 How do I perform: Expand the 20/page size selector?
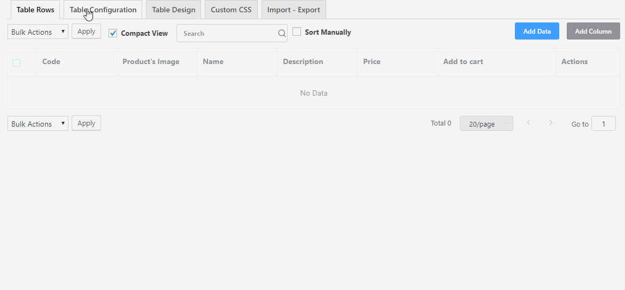(486, 124)
